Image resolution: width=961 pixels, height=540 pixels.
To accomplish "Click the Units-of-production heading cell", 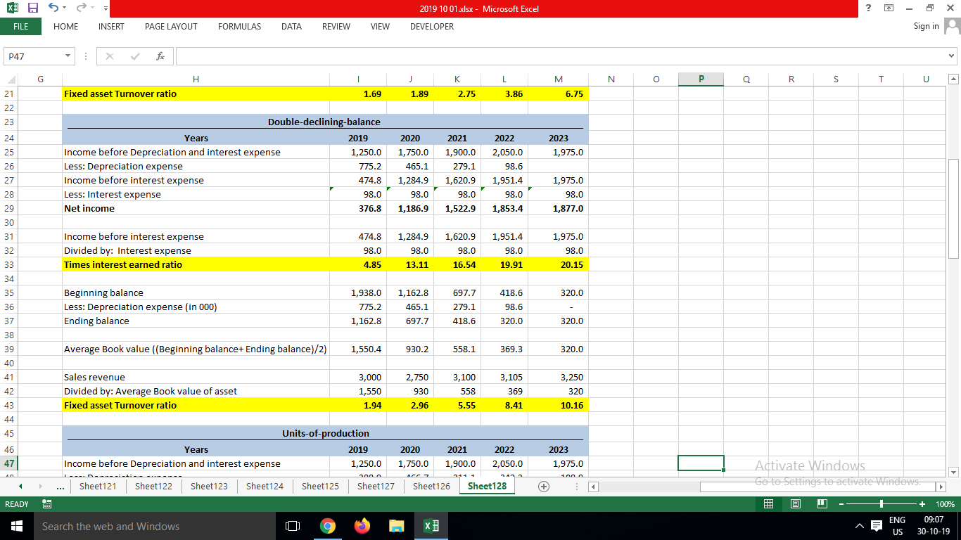I will tap(324, 432).
